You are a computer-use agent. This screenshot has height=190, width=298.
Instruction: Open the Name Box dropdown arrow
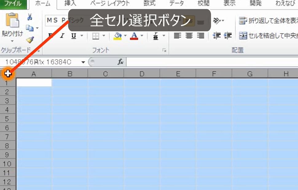[83, 62]
